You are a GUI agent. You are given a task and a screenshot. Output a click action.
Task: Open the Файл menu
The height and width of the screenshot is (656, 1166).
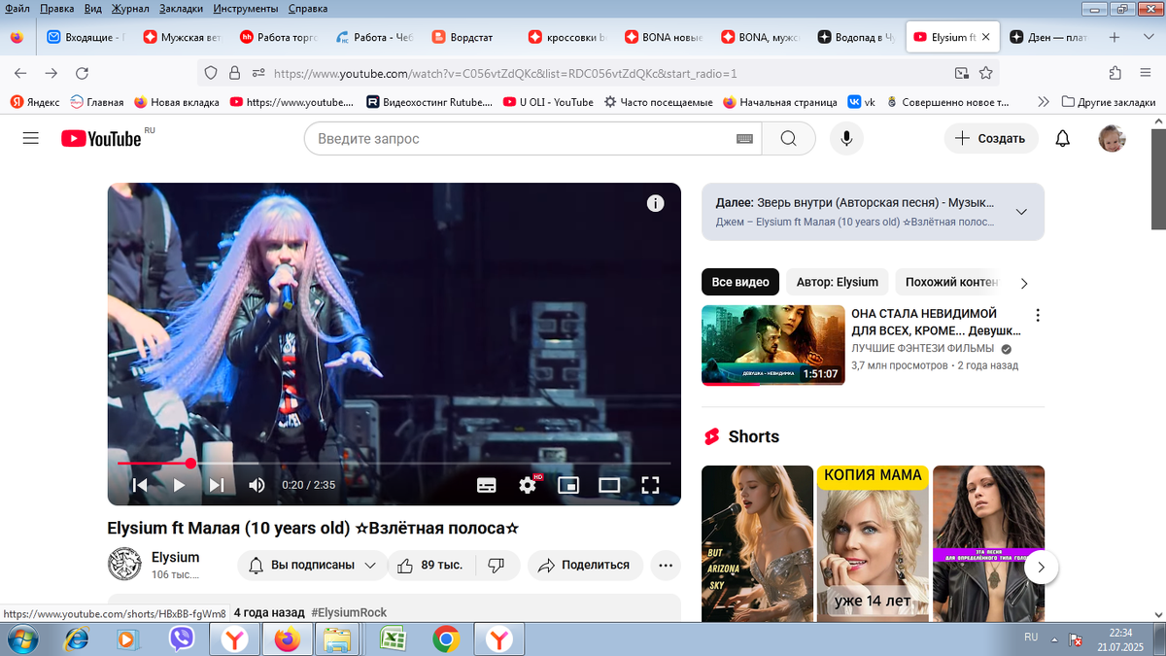(x=17, y=8)
